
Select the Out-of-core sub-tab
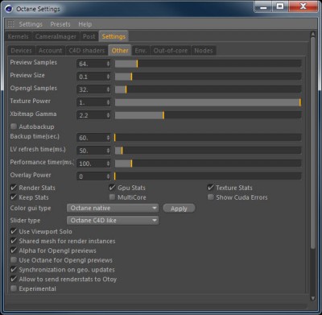pyautogui.click(x=171, y=51)
